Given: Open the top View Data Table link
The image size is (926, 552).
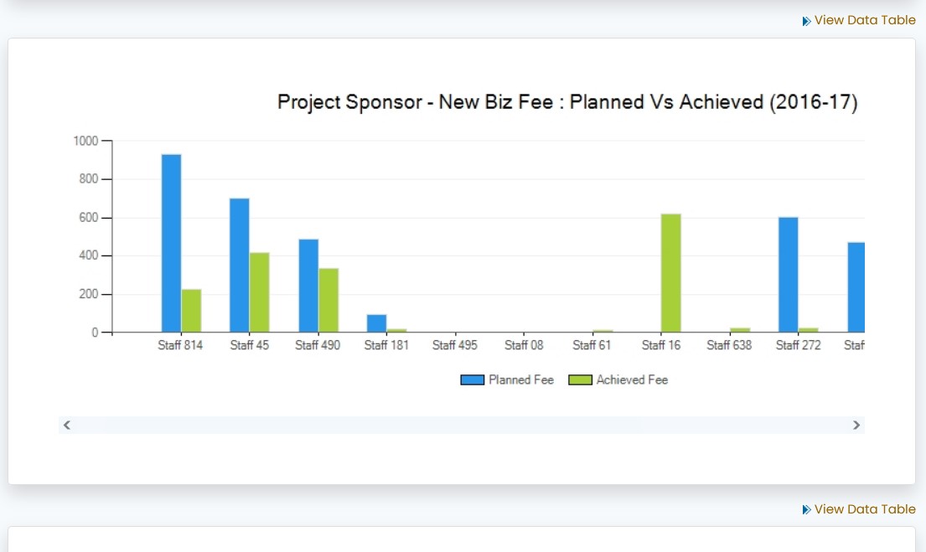Looking at the screenshot, I should (x=865, y=20).
